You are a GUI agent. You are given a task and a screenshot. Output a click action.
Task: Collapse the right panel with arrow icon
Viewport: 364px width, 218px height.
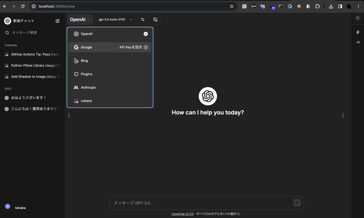click(358, 42)
